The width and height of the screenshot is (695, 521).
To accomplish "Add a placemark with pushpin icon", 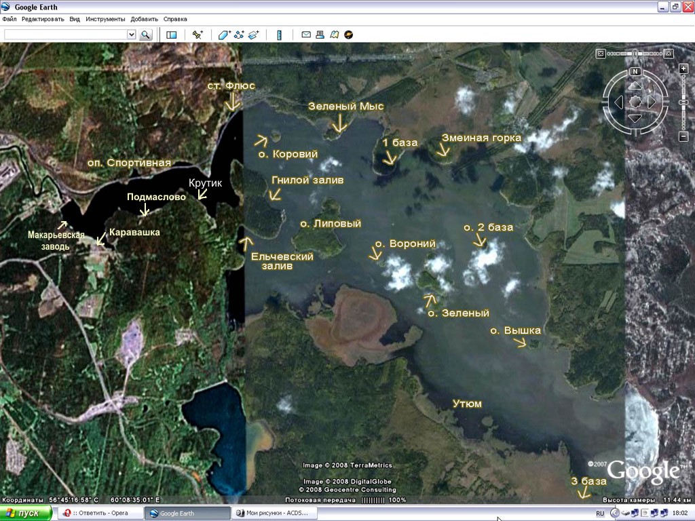I will [x=198, y=35].
